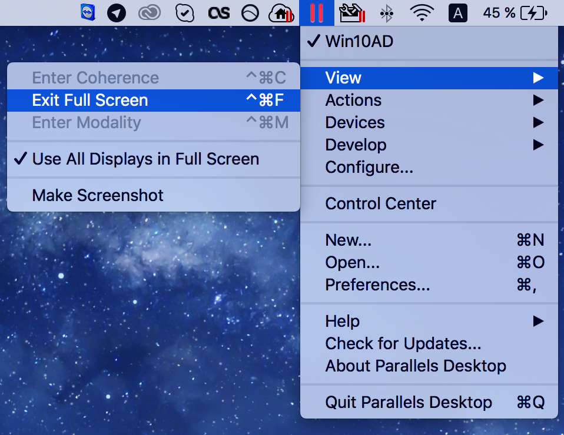
Task: Click the 'A' input source icon
Action: [458, 14]
